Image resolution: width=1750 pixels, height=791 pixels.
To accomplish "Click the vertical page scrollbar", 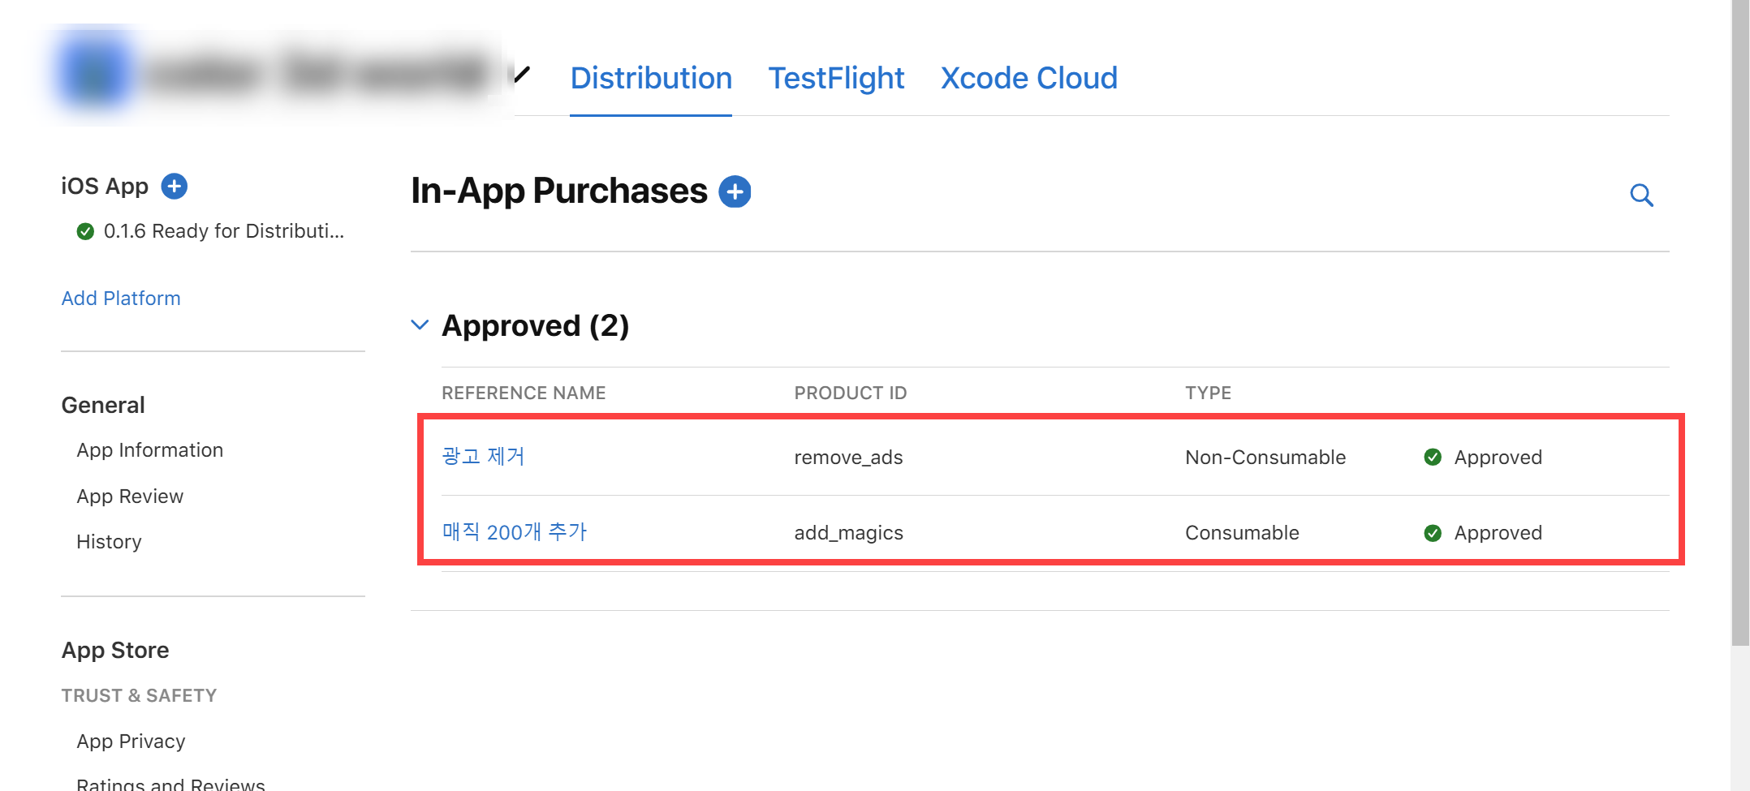I will tap(1740, 325).
